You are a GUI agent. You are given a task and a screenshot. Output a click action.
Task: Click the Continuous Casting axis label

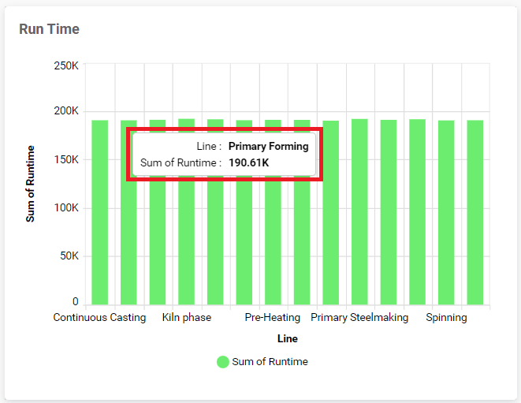99,318
